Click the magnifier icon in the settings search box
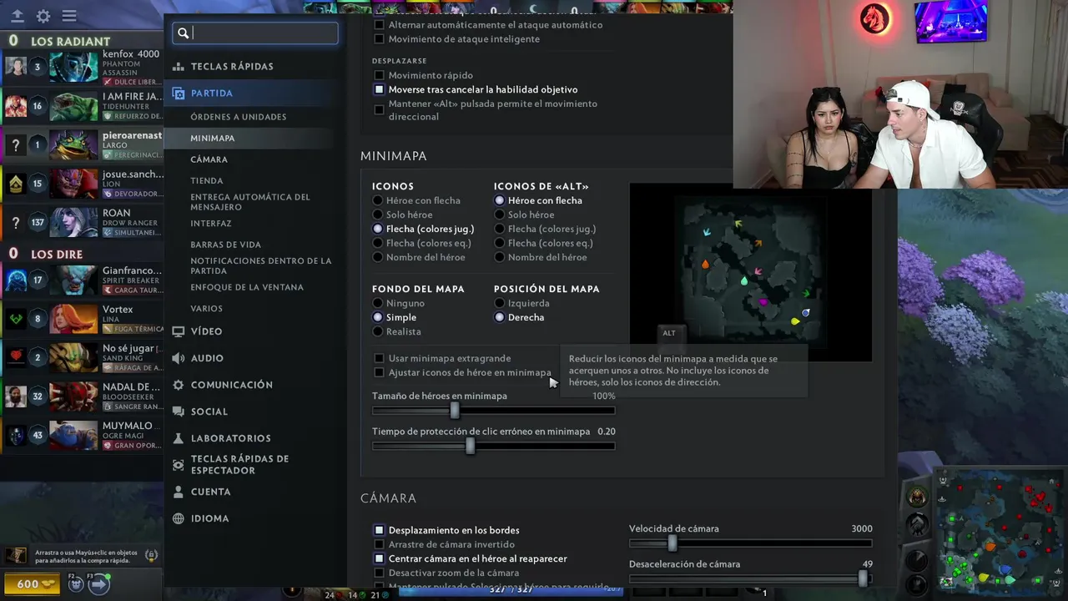The width and height of the screenshot is (1068, 601). (184, 33)
